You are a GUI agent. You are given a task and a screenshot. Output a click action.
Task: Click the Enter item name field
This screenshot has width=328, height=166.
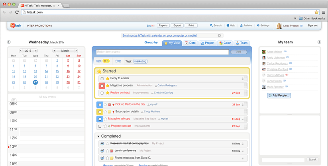click(x=162, y=52)
